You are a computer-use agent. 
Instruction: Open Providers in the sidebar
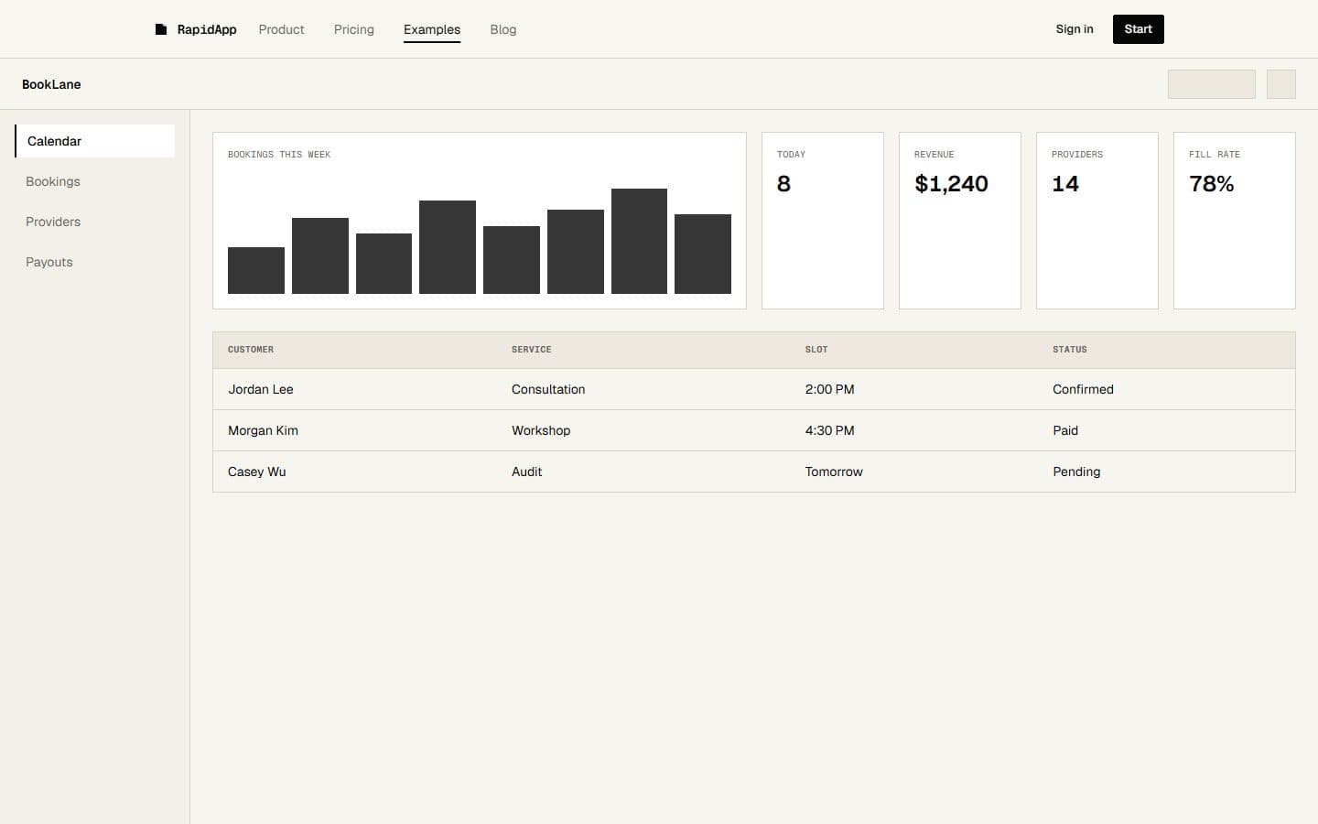(95, 222)
